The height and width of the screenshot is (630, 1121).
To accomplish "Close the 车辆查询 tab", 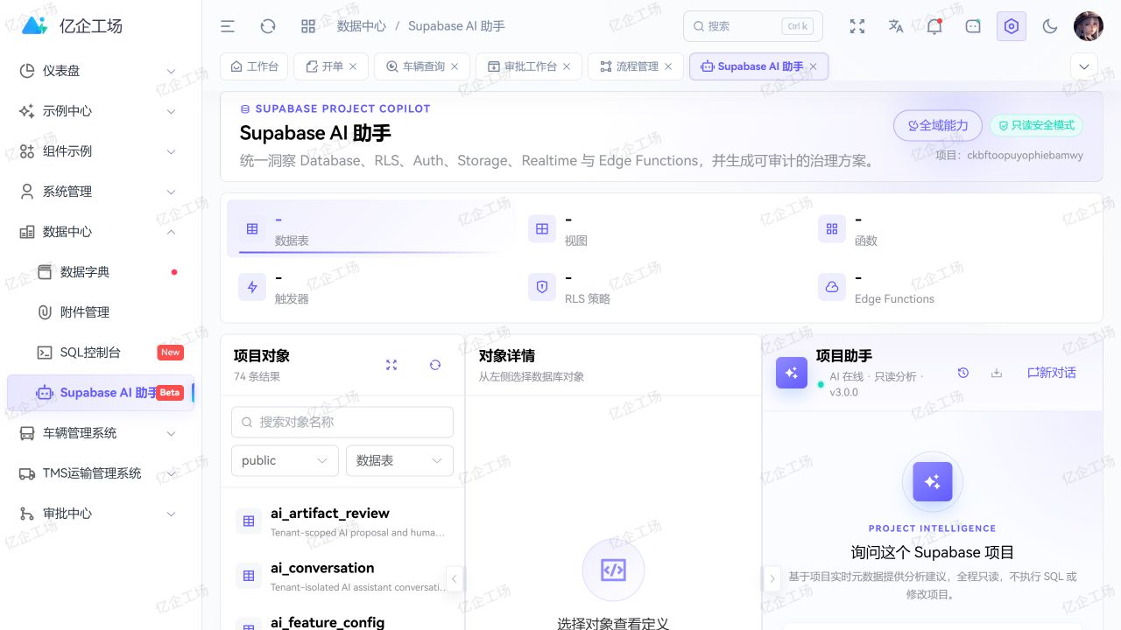I will tap(455, 66).
